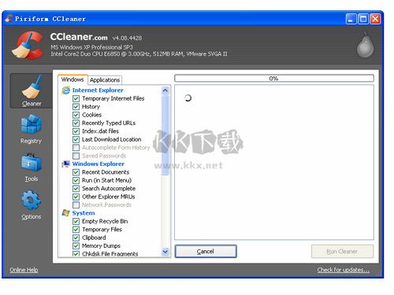Image resolution: width=394 pixels, height=295 pixels.
Task: Click the list scrollbar down arrow
Action: pyautogui.click(x=165, y=252)
